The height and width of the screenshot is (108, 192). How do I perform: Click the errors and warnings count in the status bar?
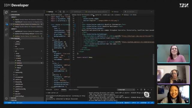pos(19,103)
